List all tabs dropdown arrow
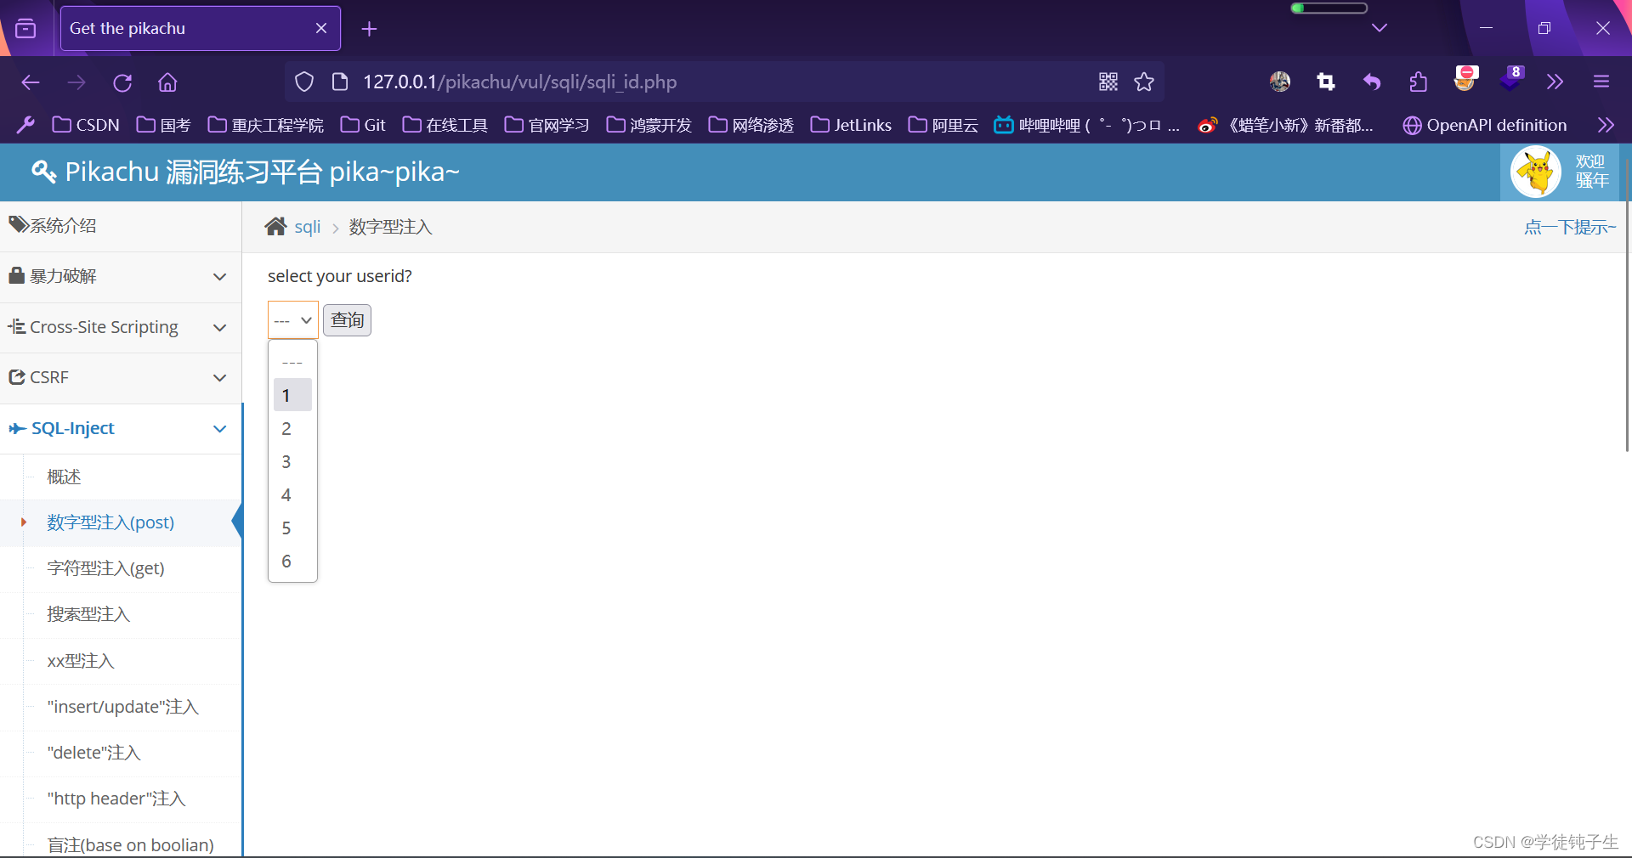Screen dimensions: 1632x858 (1380, 28)
